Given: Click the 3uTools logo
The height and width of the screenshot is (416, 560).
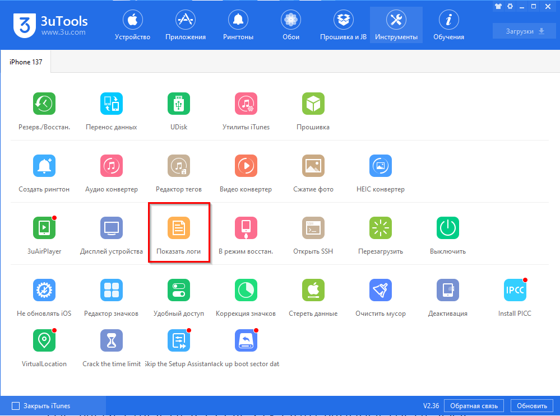Looking at the screenshot, I should pyautogui.click(x=50, y=25).
